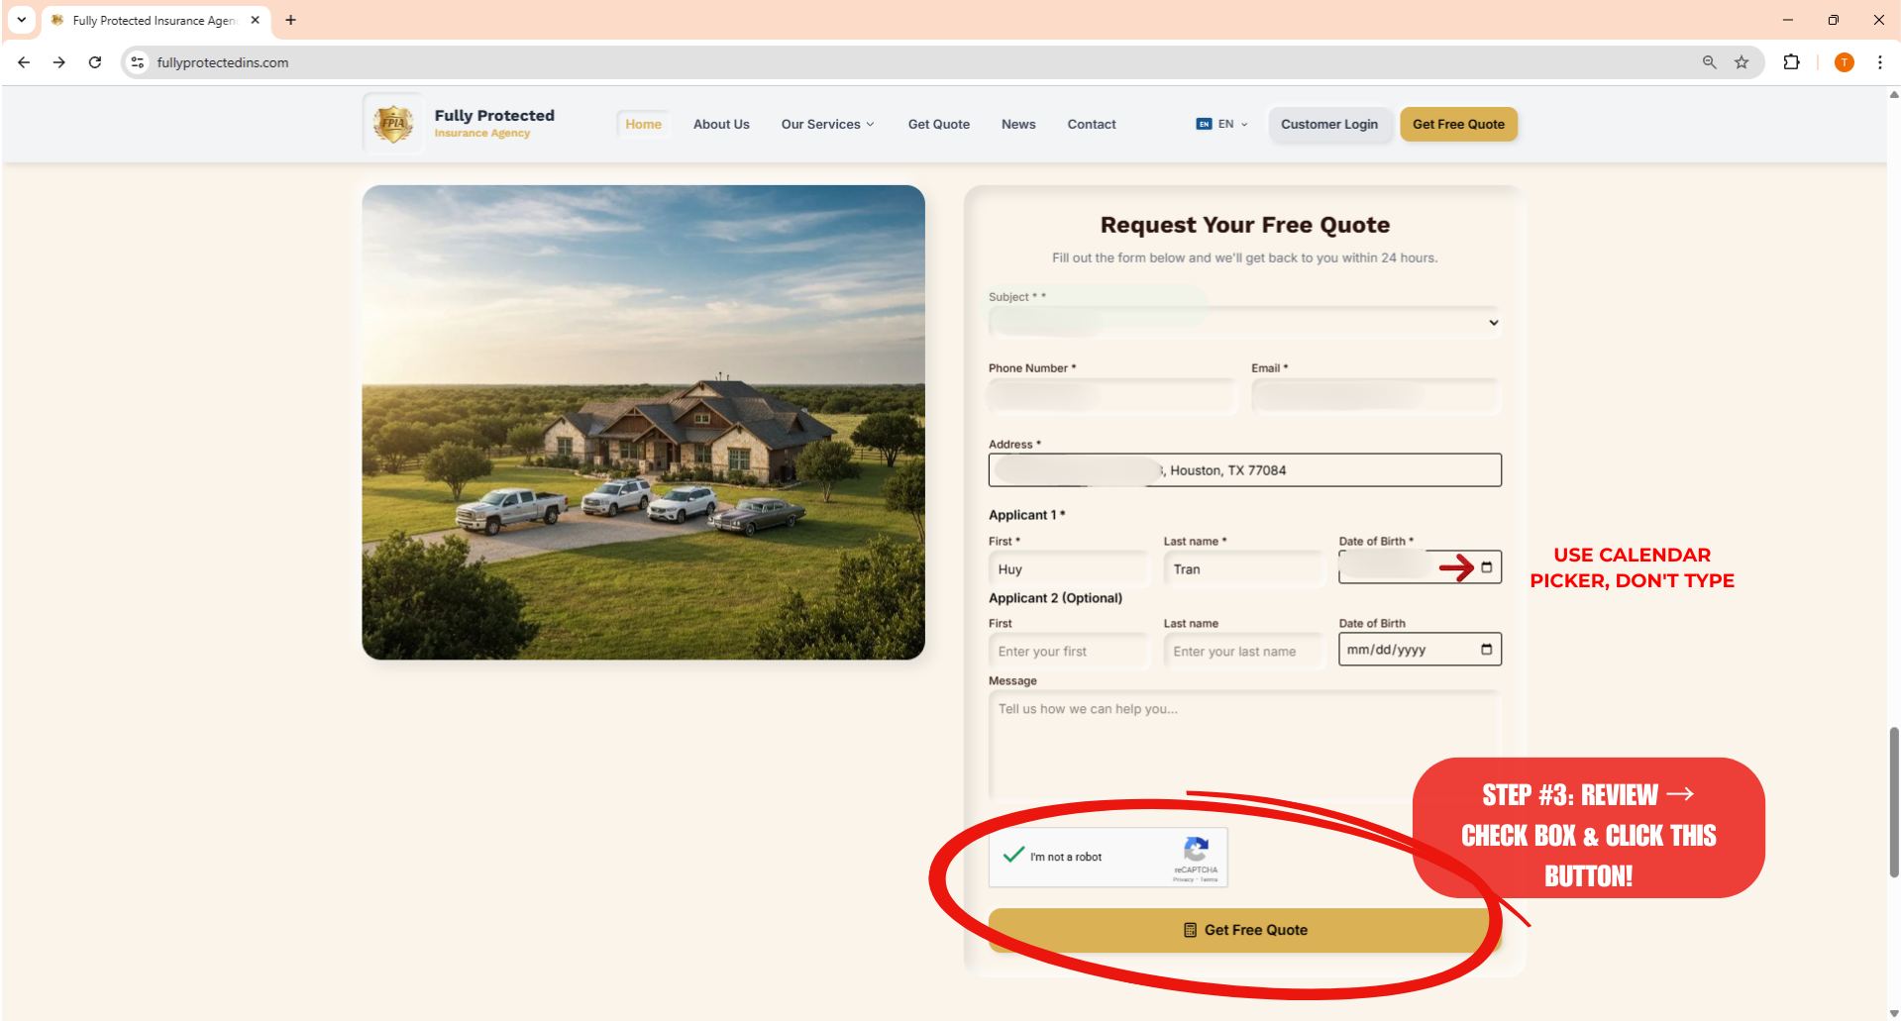
Task: Click Applicant 1 first name field Huy
Action: (1068, 569)
